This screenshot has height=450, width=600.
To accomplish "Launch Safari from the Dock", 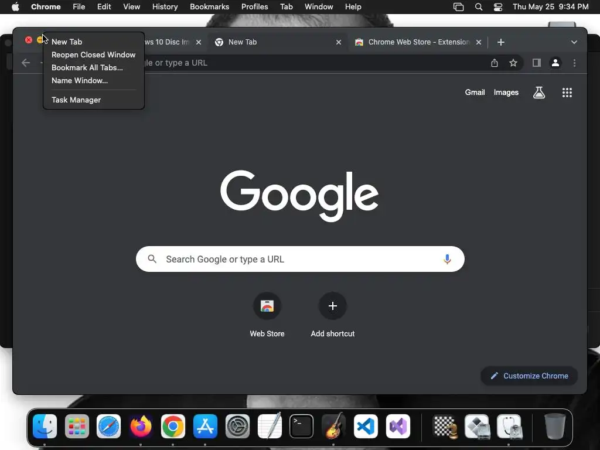I will click(108, 427).
